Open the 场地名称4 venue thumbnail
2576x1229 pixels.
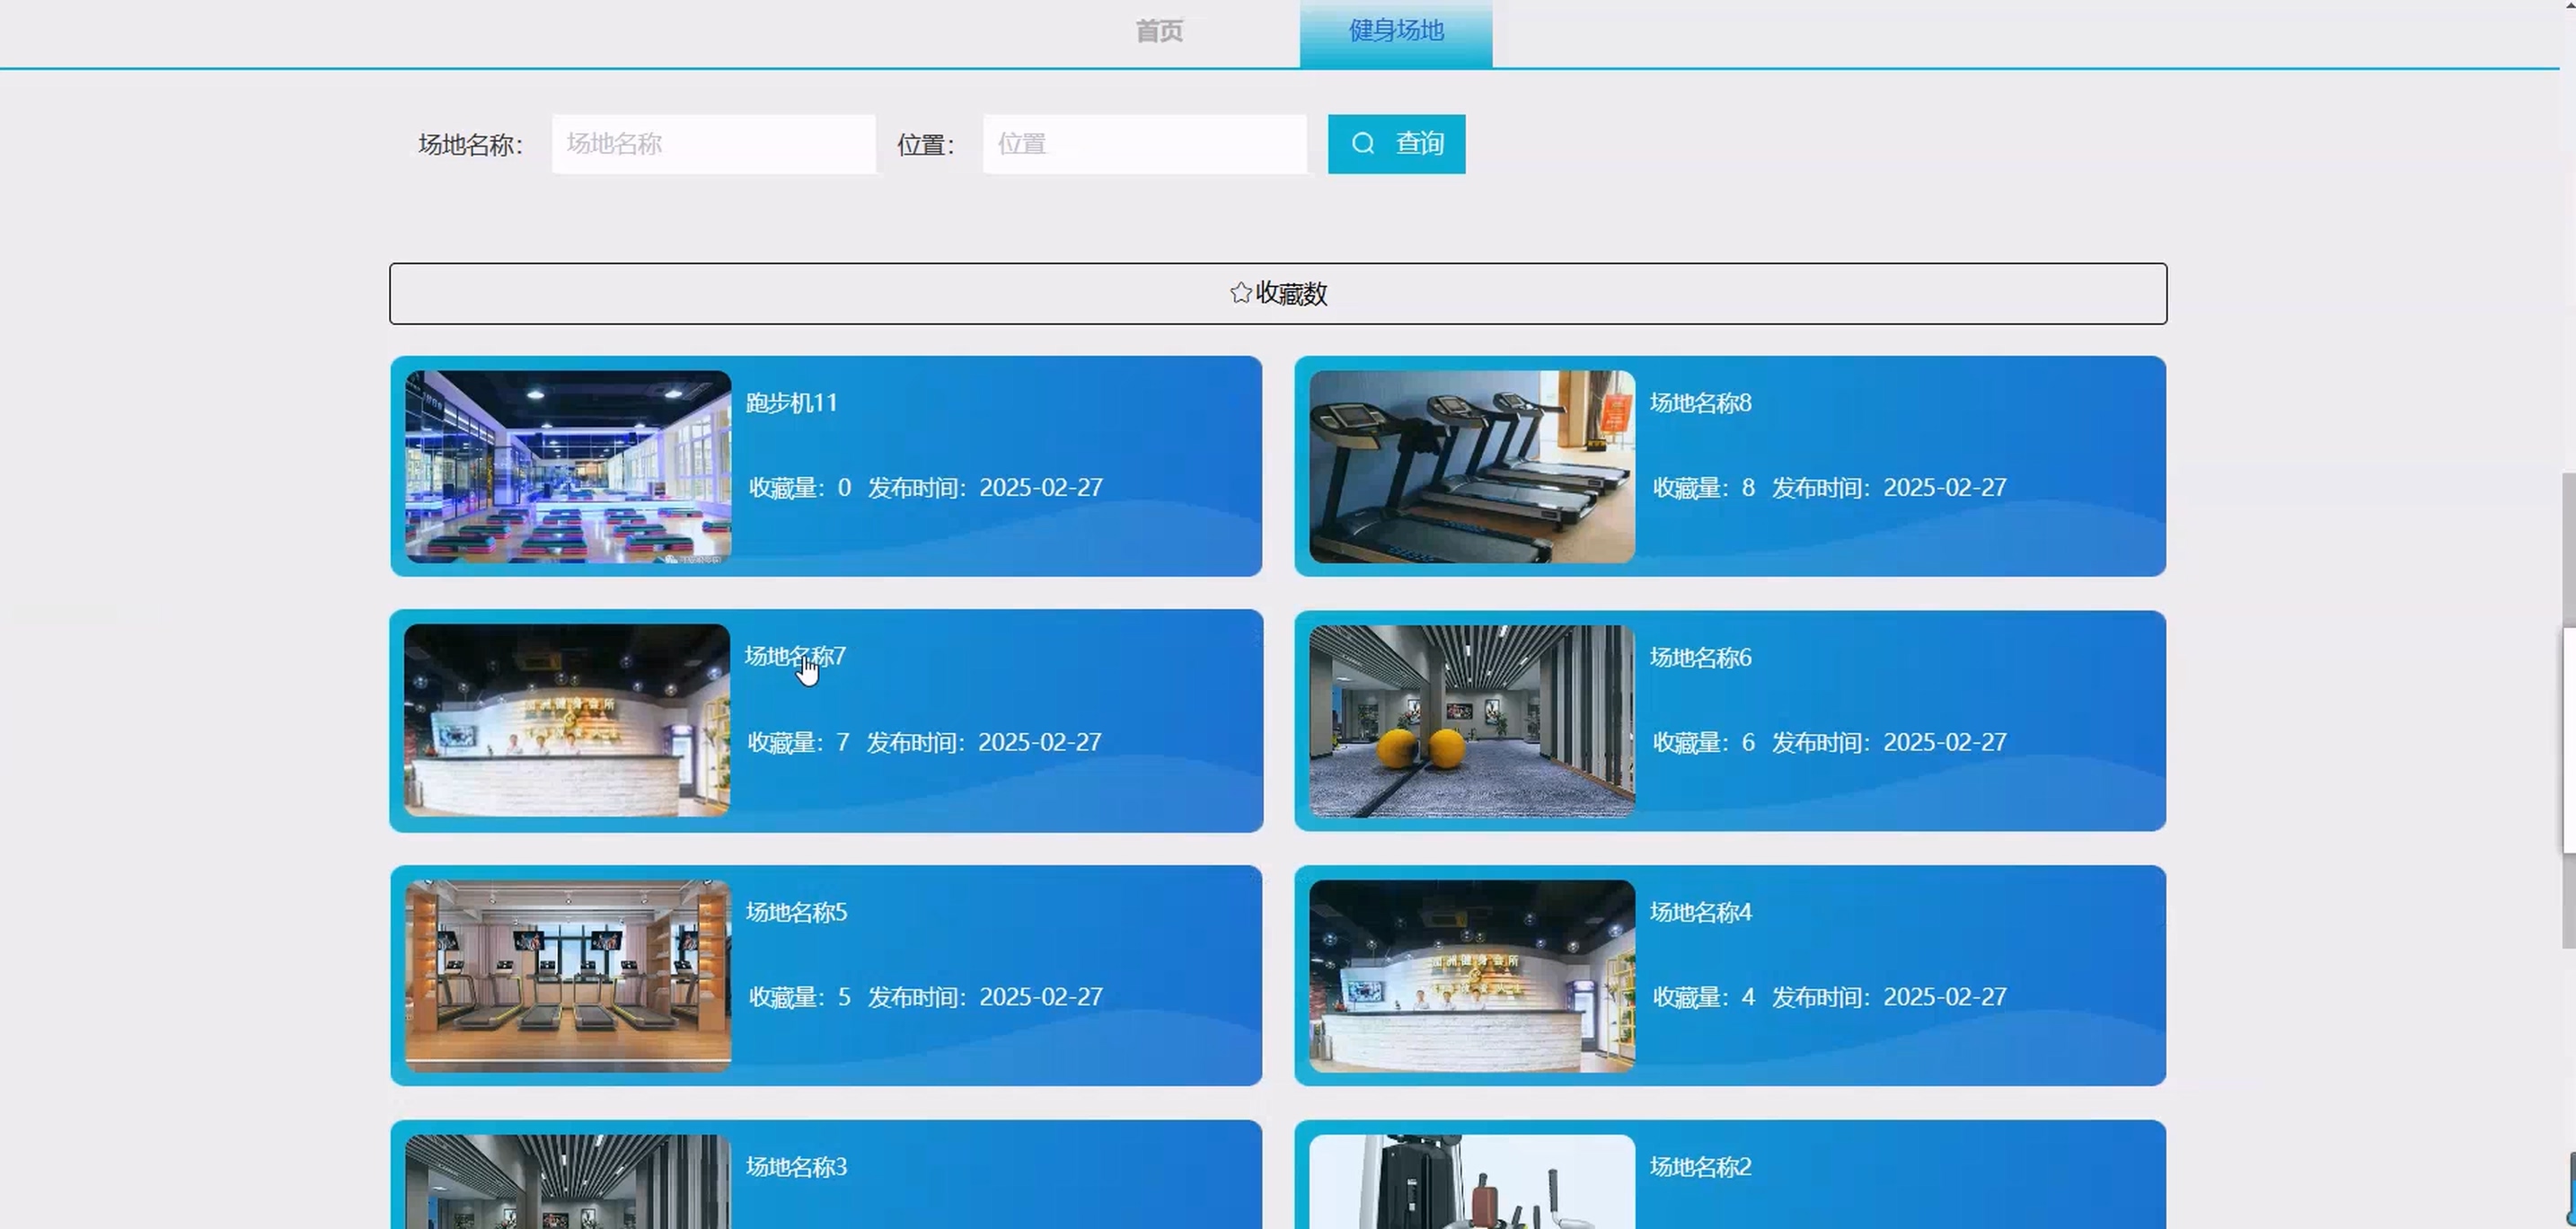(1471, 976)
